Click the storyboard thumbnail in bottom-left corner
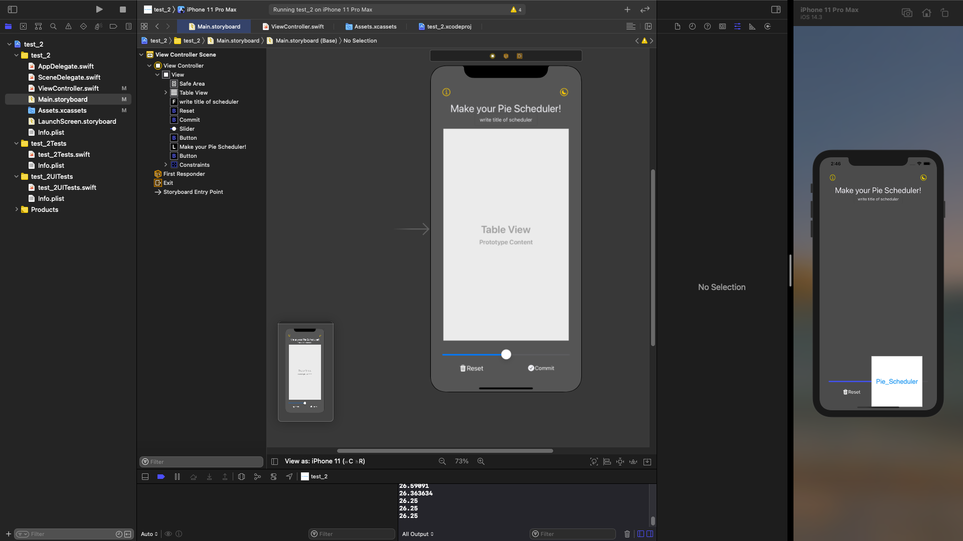 [305, 371]
